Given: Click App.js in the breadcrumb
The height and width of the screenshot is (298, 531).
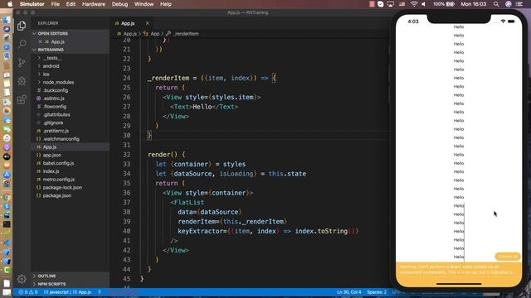Looking at the screenshot, I should point(129,34).
